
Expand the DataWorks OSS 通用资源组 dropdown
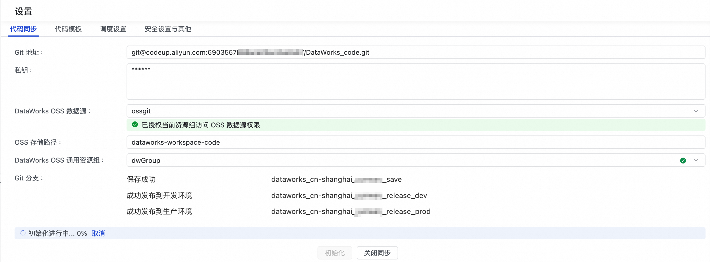(416, 160)
